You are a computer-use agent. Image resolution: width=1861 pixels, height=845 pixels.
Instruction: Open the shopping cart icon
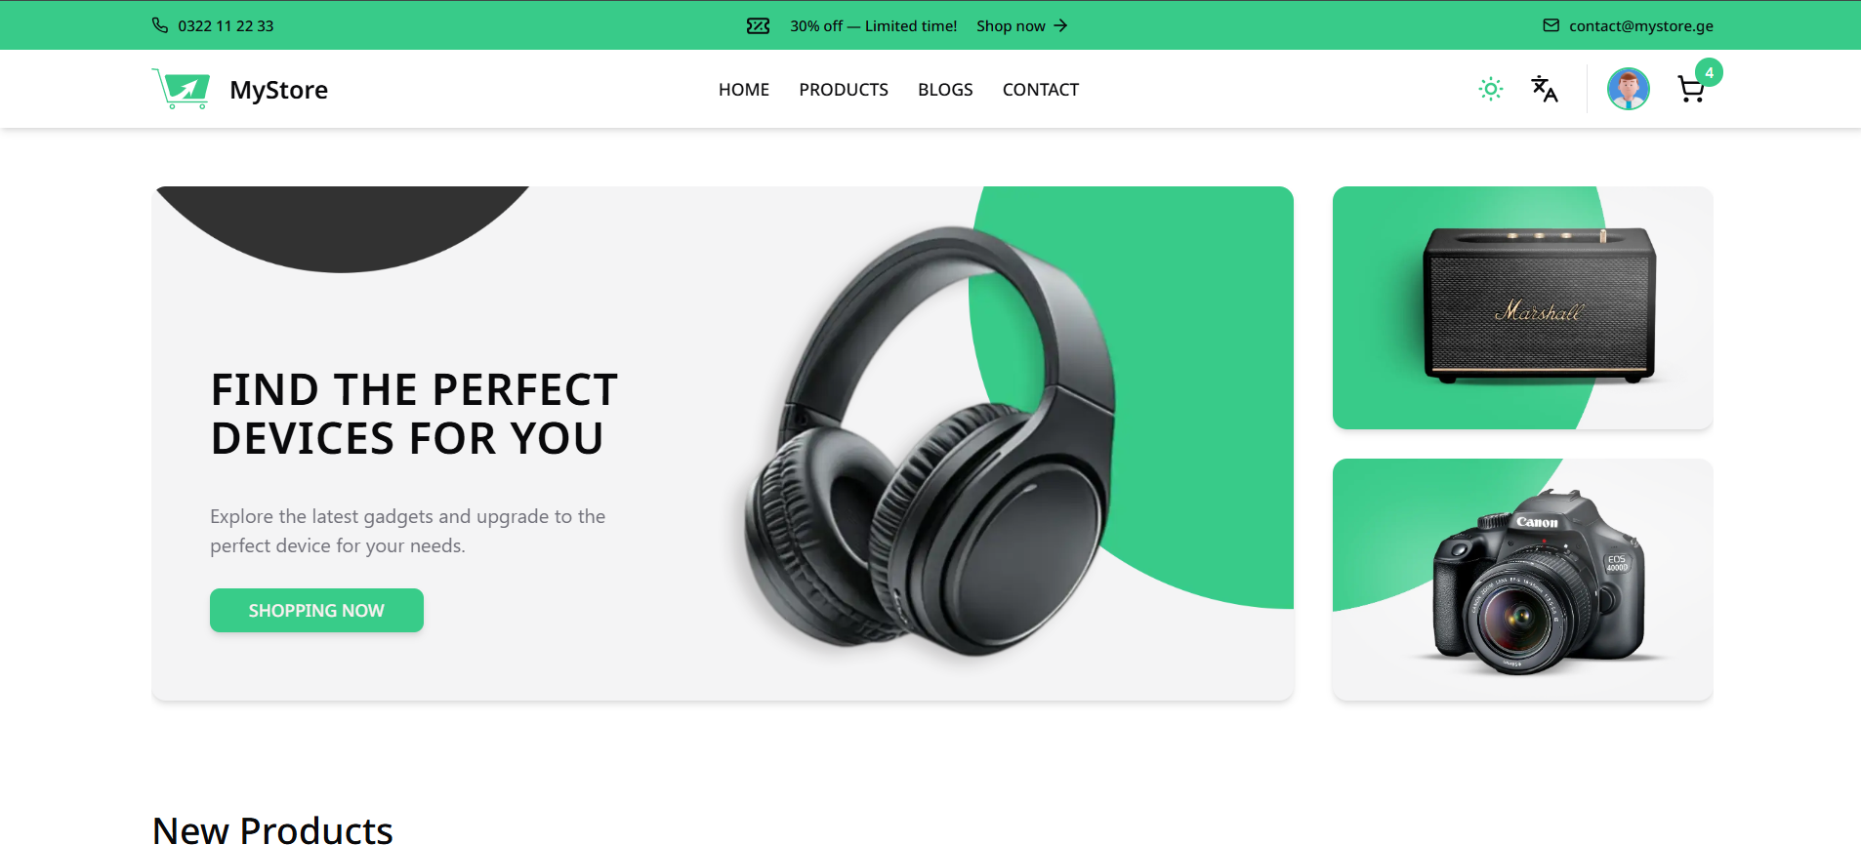coord(1691,90)
